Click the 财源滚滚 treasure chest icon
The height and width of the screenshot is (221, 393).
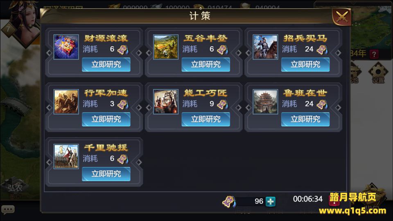(66, 47)
